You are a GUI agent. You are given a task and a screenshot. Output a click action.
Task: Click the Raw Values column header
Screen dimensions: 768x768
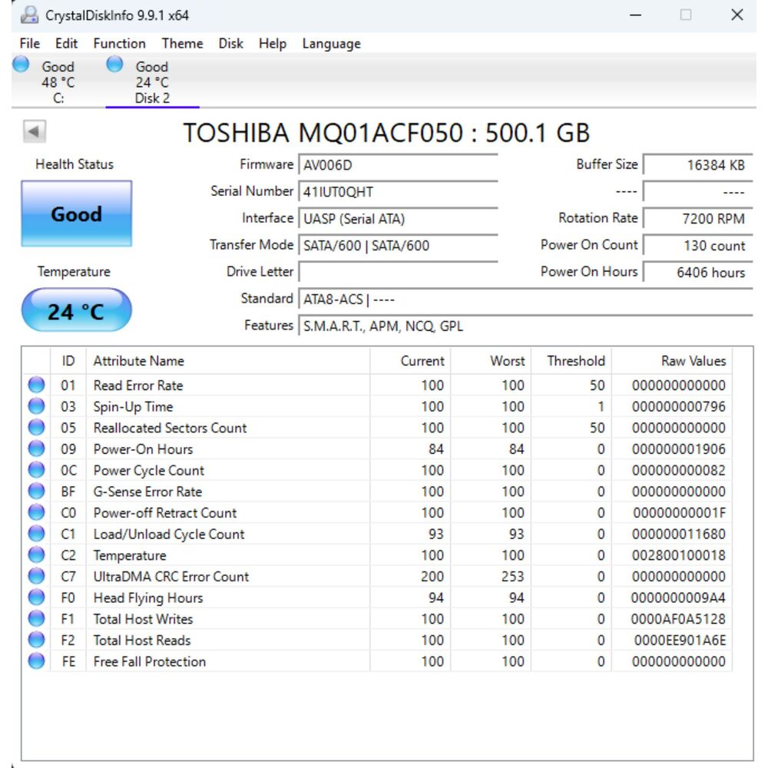(671, 361)
